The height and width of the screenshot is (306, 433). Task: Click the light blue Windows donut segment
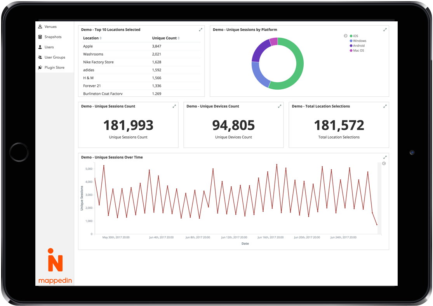click(x=259, y=76)
